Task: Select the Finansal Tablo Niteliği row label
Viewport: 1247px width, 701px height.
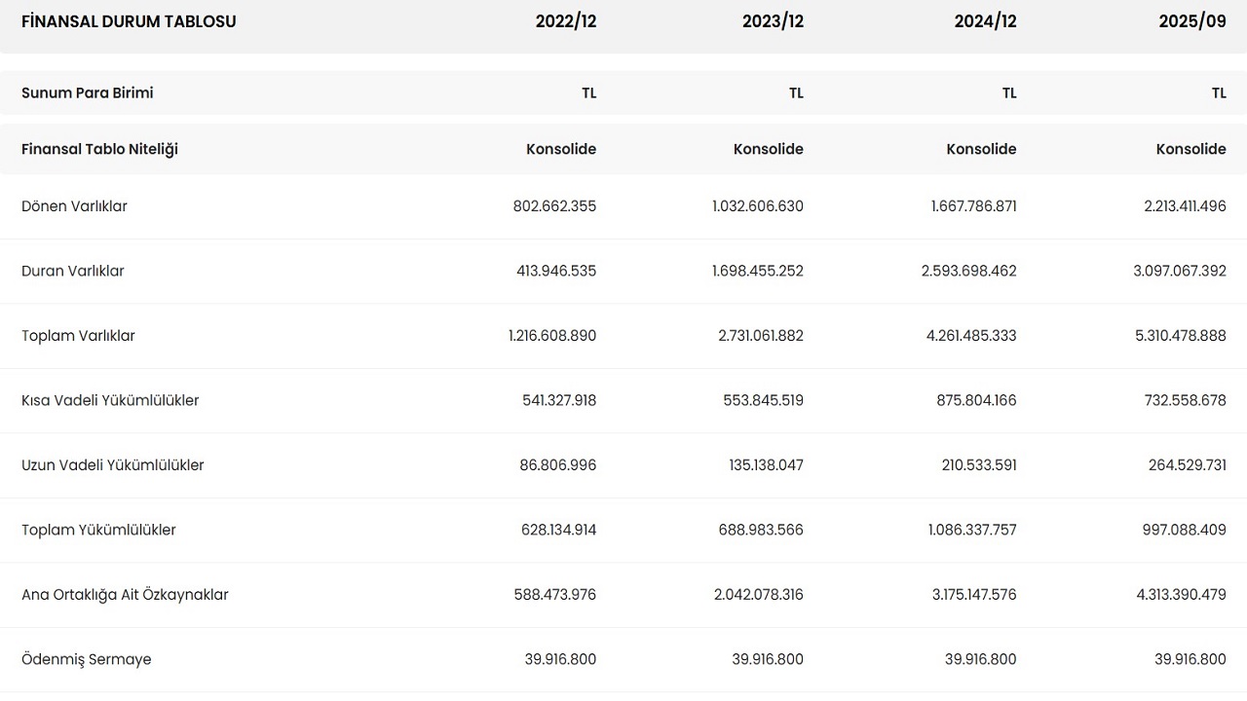Action: click(x=99, y=149)
